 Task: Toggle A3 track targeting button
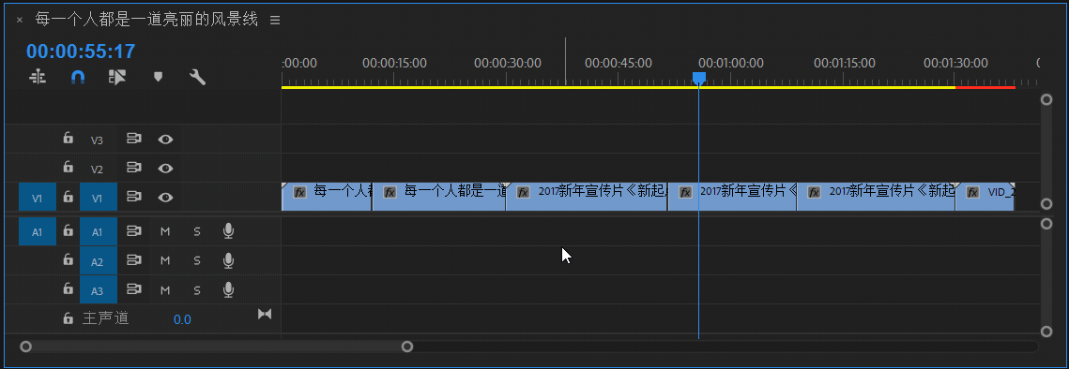pos(99,290)
